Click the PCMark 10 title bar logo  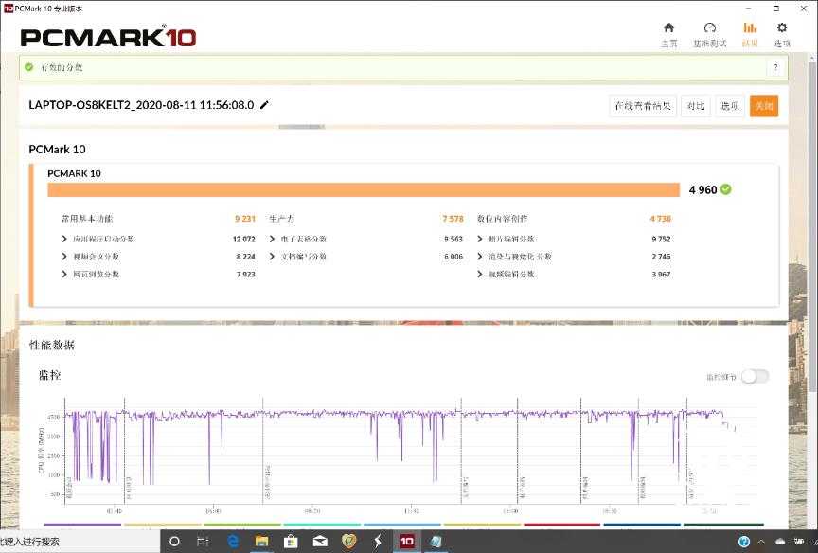pyautogui.click(x=8, y=9)
